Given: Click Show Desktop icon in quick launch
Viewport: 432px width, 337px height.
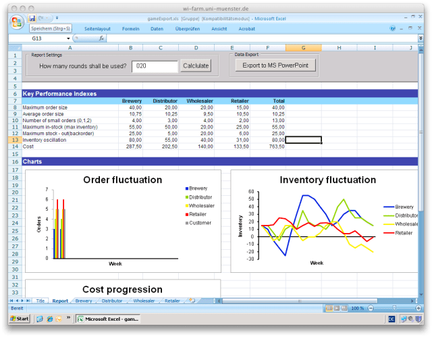Looking at the screenshot, I should [x=40, y=319].
